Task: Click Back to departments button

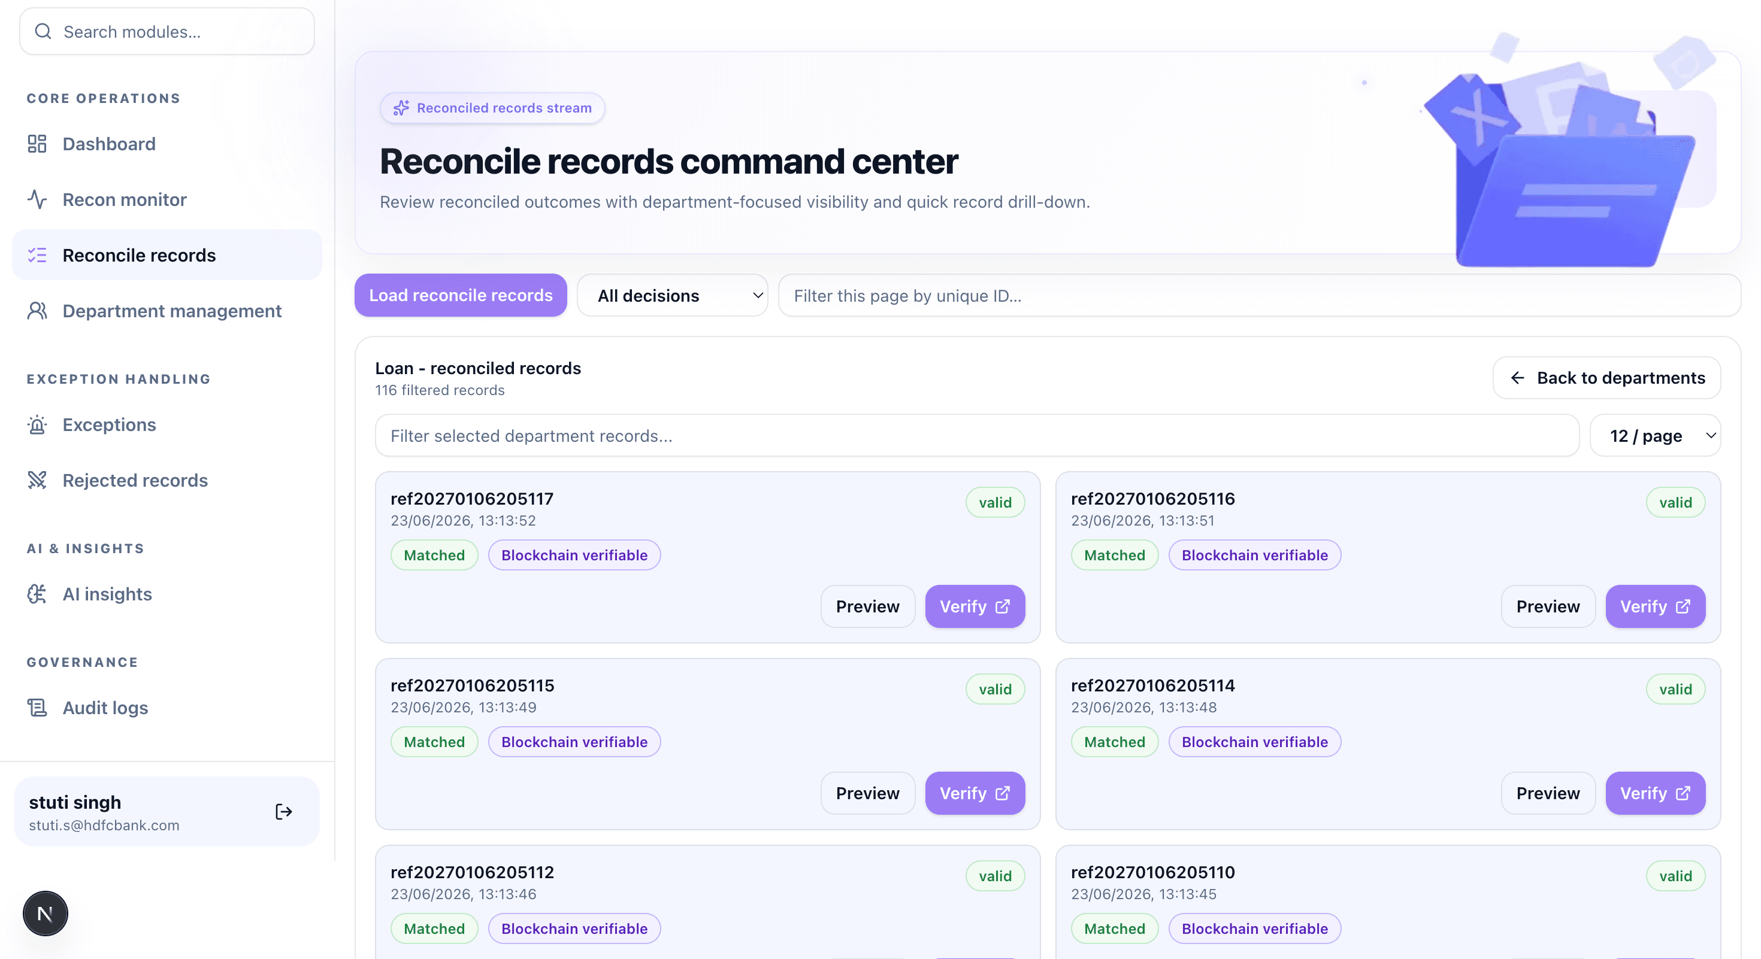Action: click(x=1606, y=378)
